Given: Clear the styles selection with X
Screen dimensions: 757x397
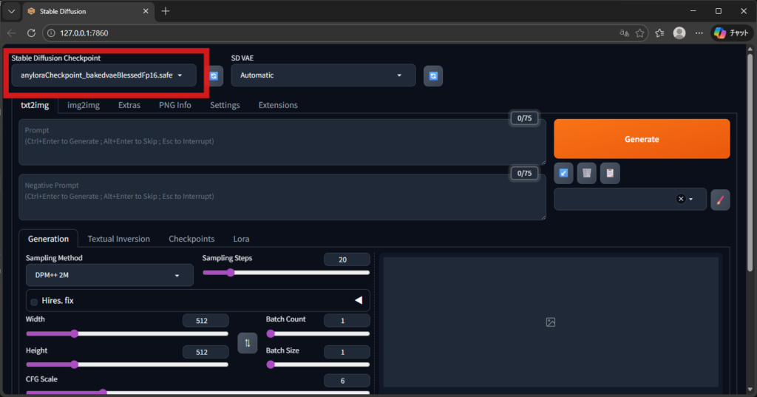Looking at the screenshot, I should click(x=681, y=199).
